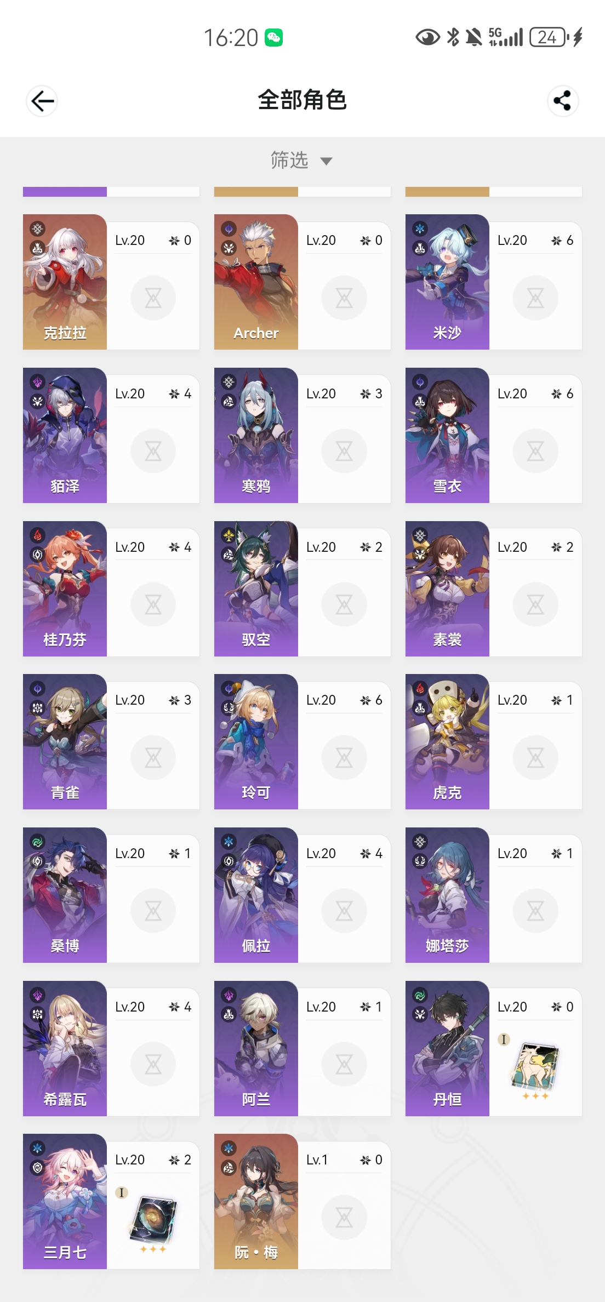Open 玲可 character portrait

click(256, 741)
